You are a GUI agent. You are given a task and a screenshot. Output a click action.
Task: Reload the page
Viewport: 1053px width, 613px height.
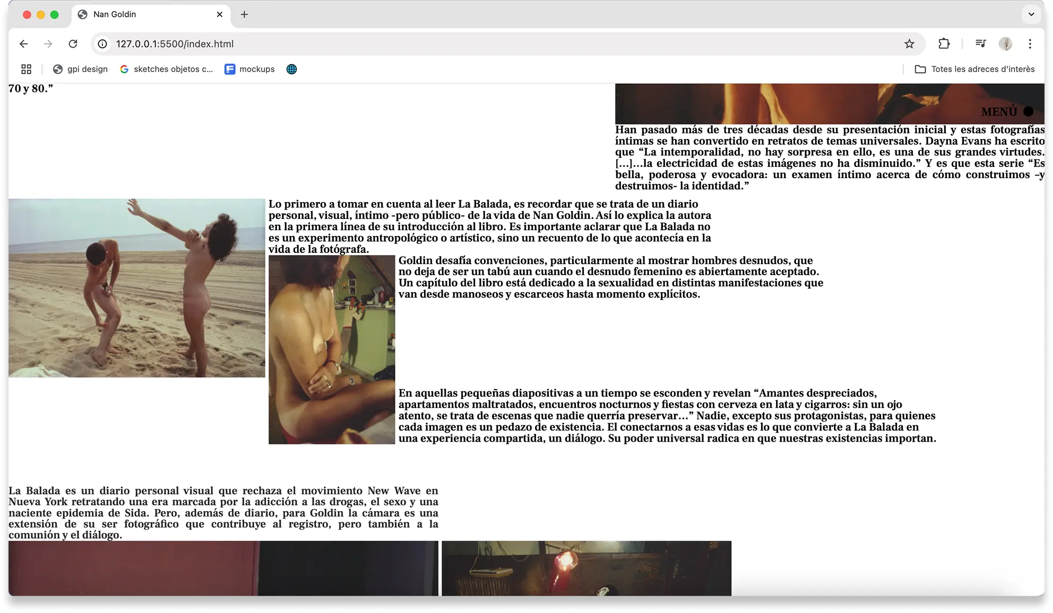tap(73, 44)
